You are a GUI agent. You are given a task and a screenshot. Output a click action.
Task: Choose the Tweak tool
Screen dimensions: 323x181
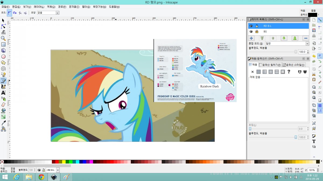pos(3,32)
